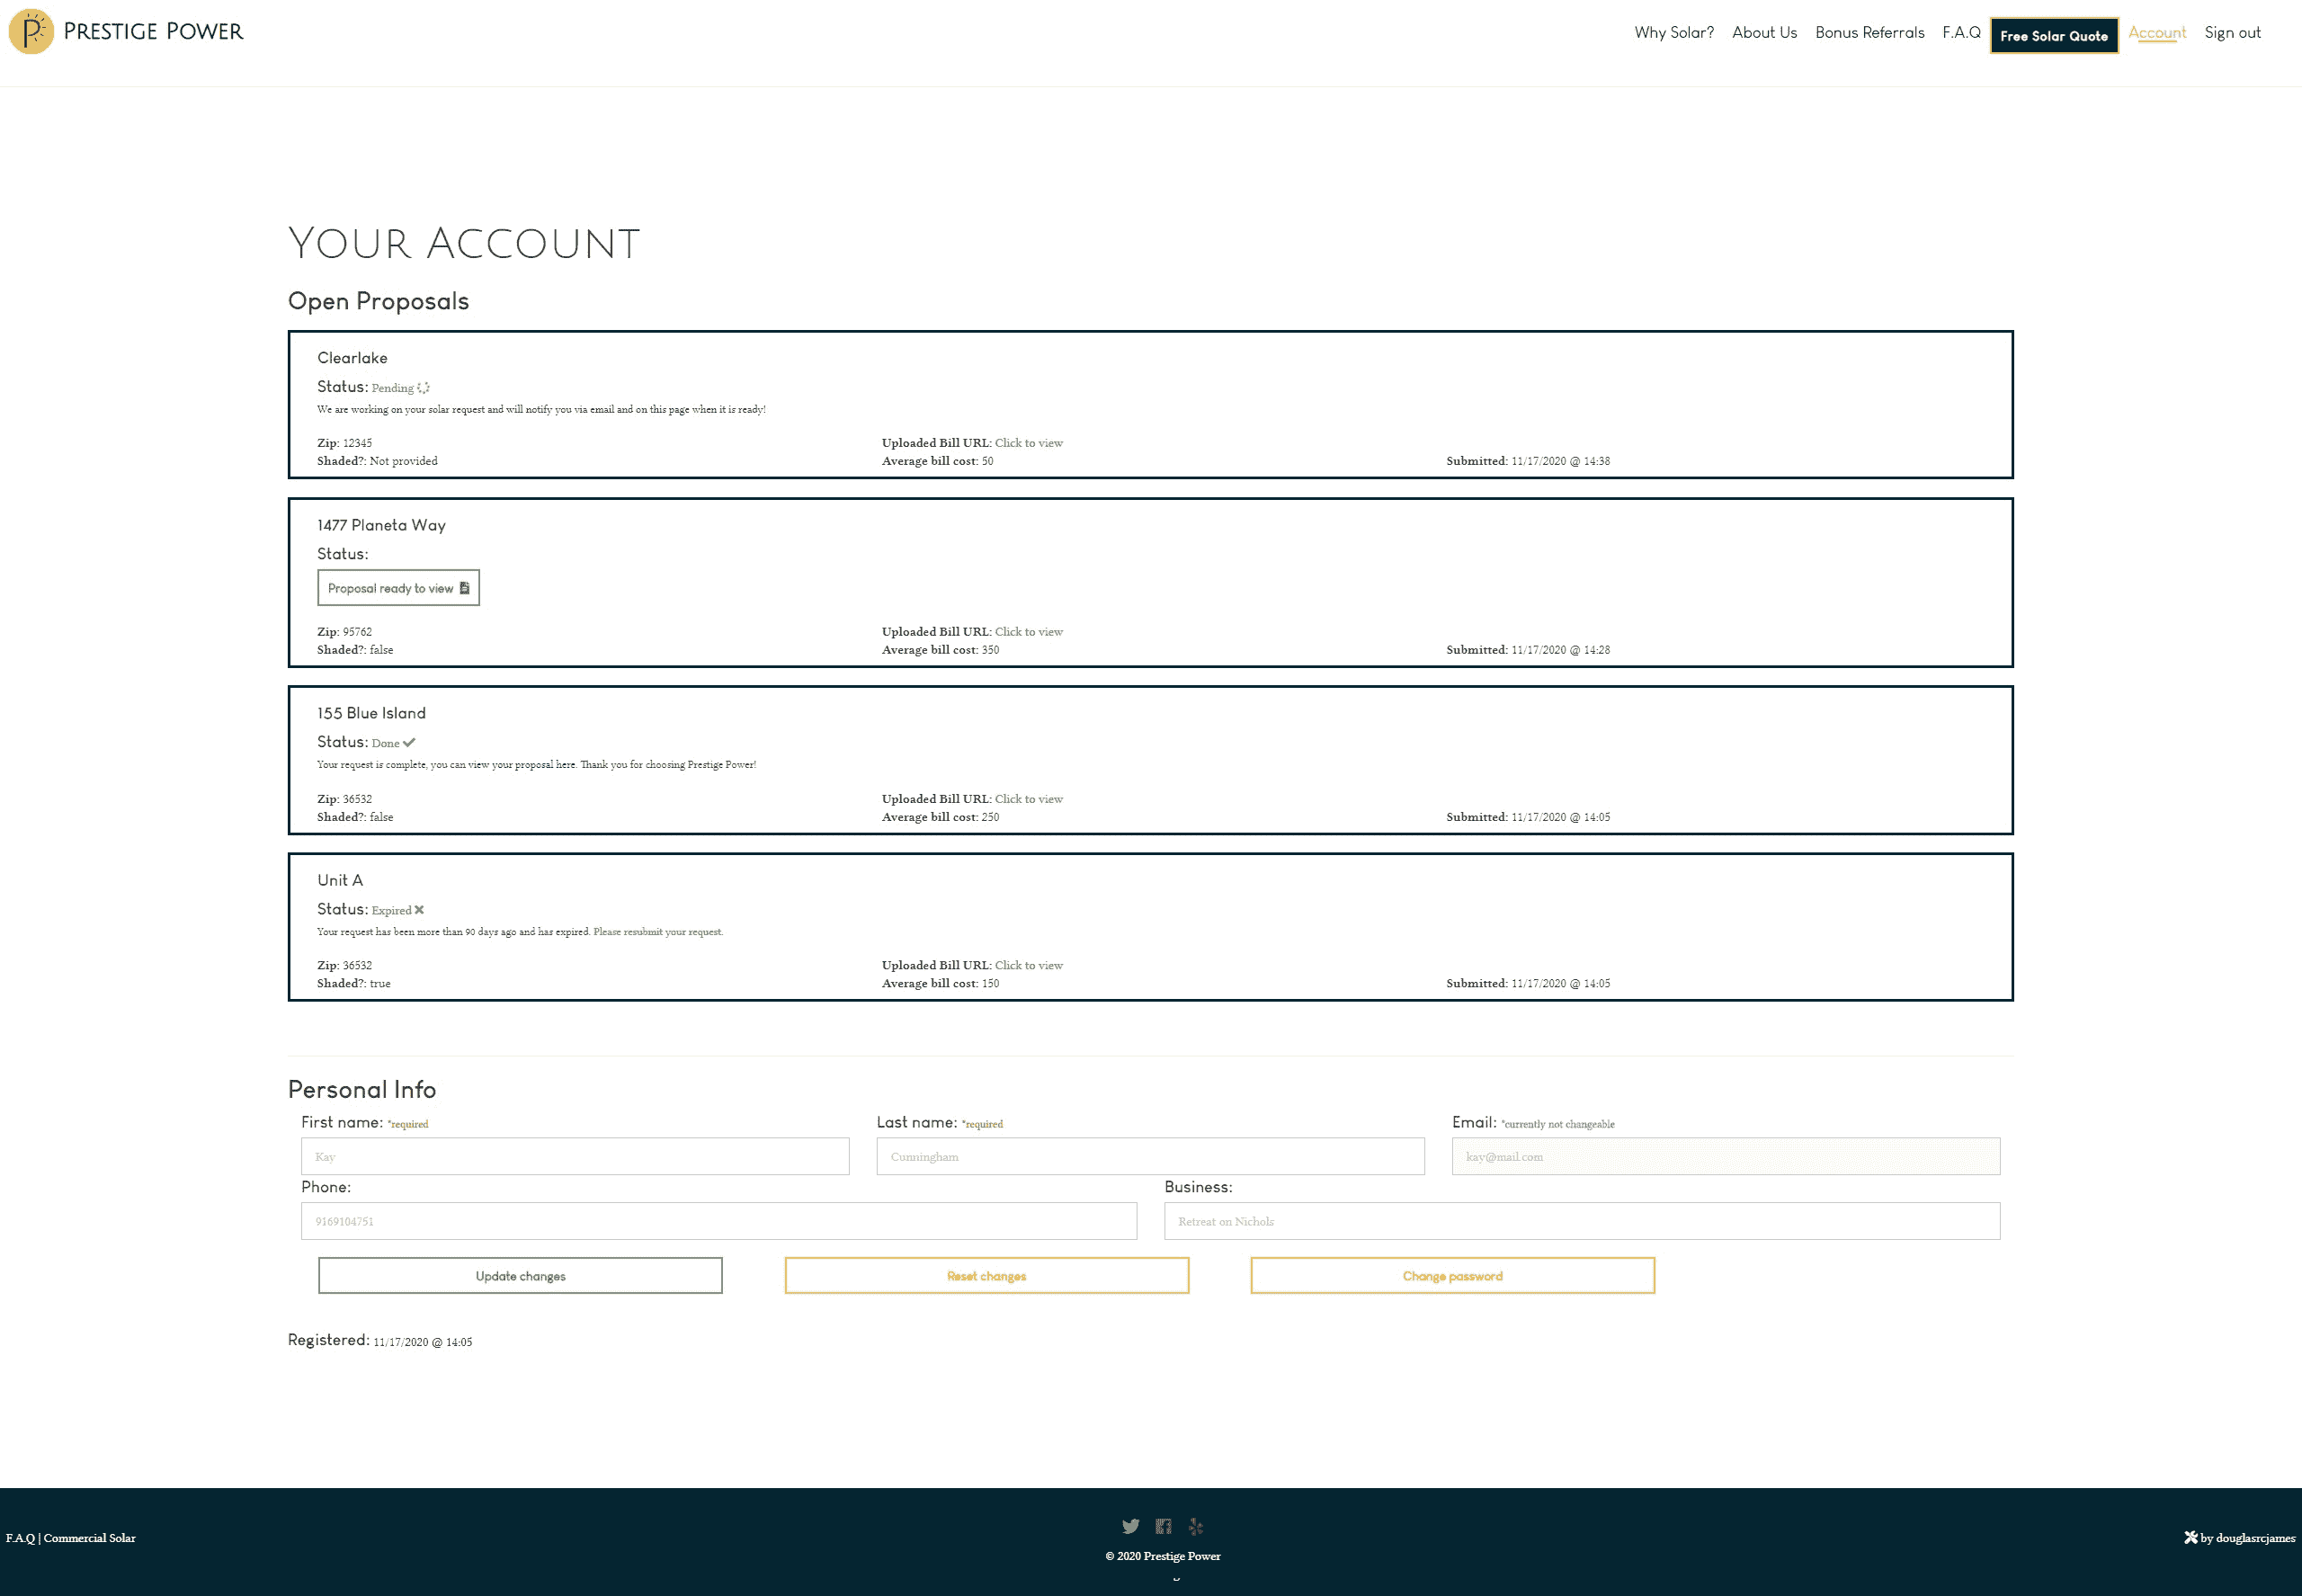Viewport: 2302px width, 1596px height.
Task: Click the Prestige Power brand name in the header
Action: (x=153, y=31)
